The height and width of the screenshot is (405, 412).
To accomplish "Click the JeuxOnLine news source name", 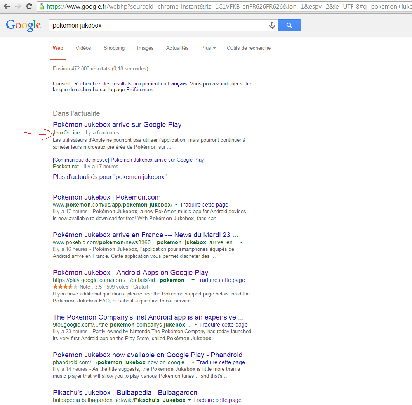I will [66, 133].
